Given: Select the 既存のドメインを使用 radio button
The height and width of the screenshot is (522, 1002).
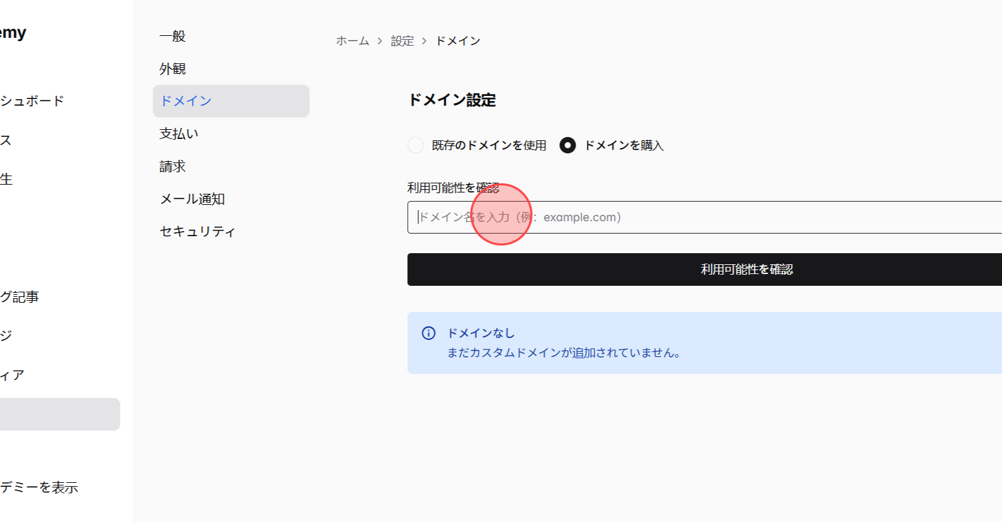Looking at the screenshot, I should click(416, 145).
